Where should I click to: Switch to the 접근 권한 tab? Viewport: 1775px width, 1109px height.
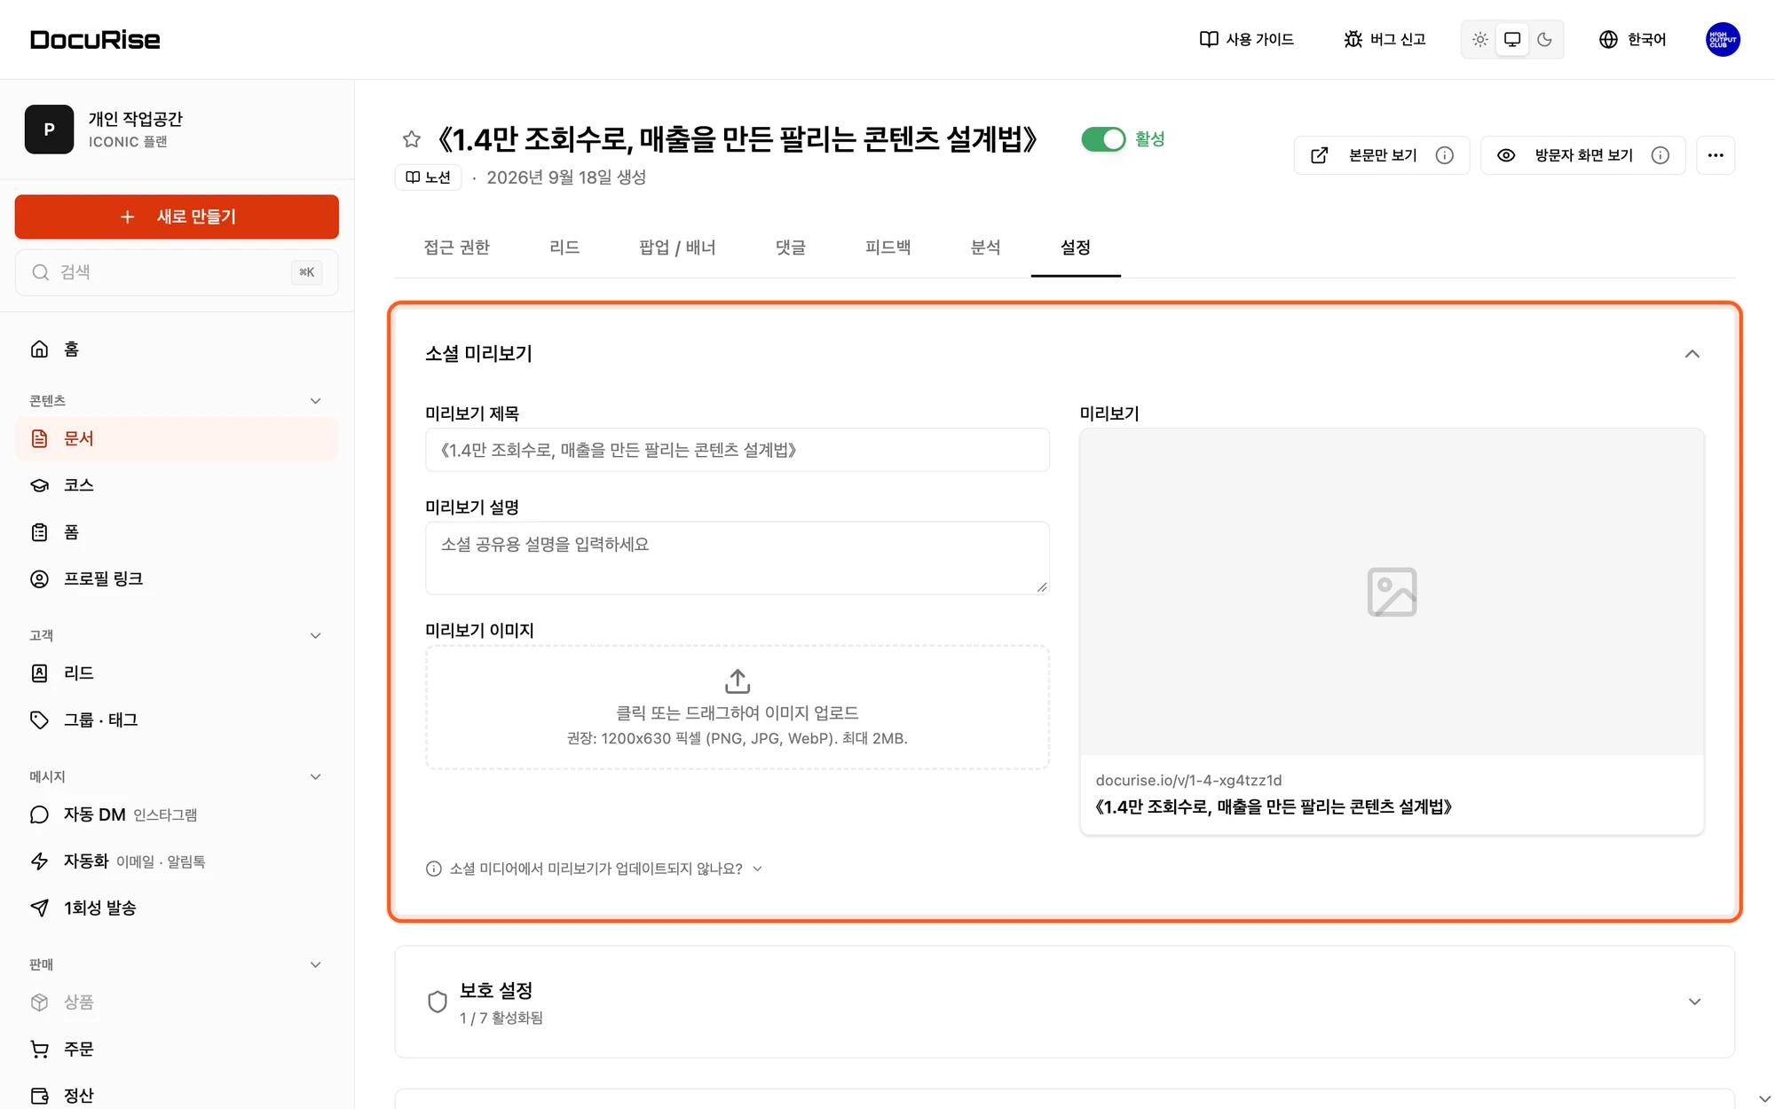[x=457, y=248]
